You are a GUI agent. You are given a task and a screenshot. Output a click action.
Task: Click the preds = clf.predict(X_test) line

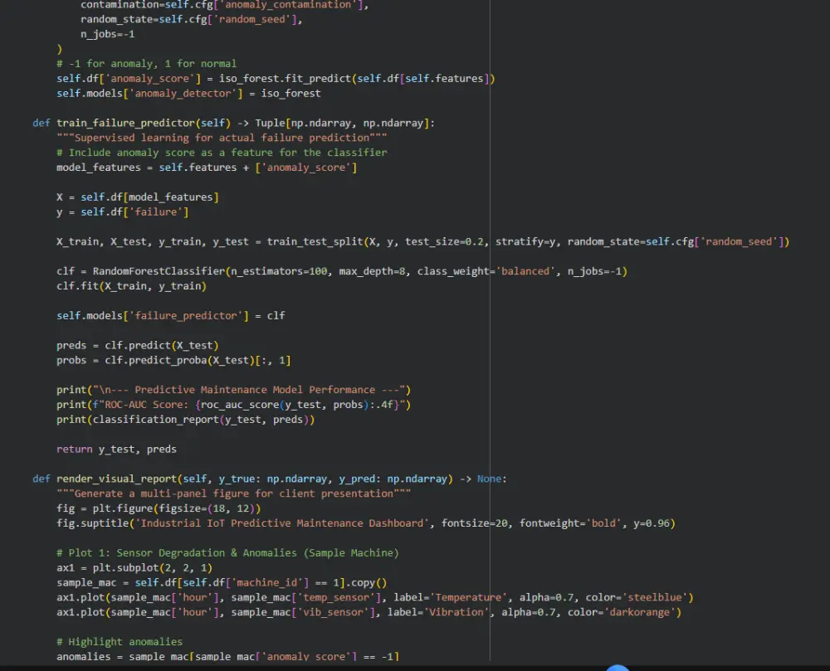(138, 345)
